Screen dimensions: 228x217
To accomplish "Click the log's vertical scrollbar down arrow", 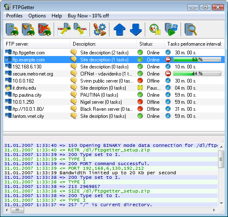I will [x=221, y=203].
